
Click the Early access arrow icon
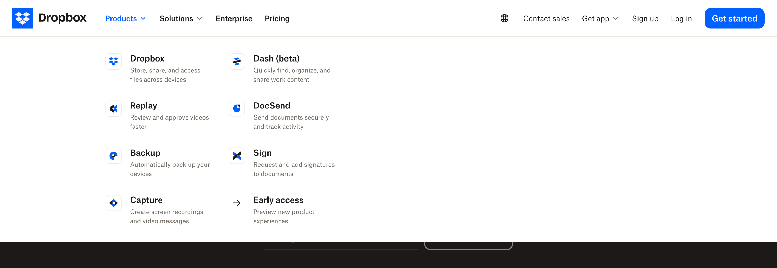[x=237, y=203]
